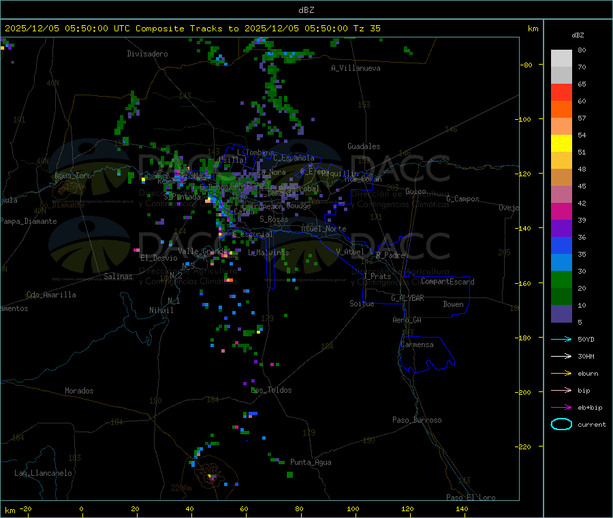Click the white 30HM arrow legend
Image resolution: width=613 pixels, height=518 pixels.
tap(561, 356)
